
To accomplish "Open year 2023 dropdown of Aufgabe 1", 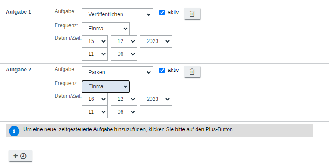I will tap(156, 41).
